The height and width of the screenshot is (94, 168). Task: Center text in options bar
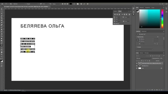65,4
